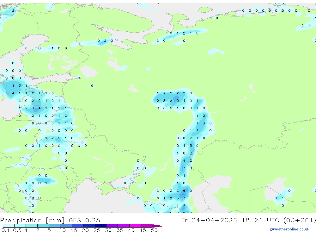This screenshot has width=316, height=232.
Task: Pick the 30–35 mm purple legend swatch
Action: click(x=112, y=226)
